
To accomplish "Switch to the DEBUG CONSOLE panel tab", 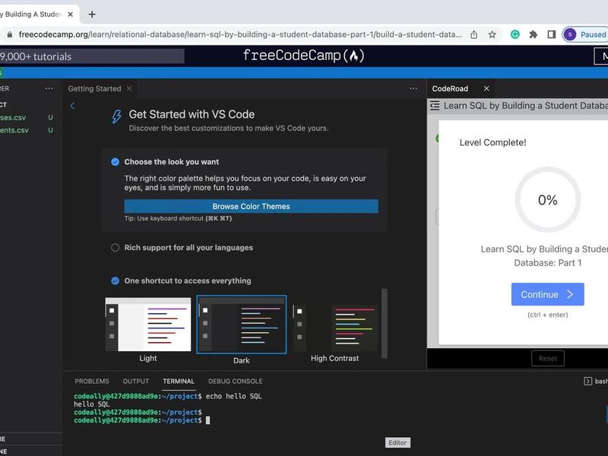I will pyautogui.click(x=236, y=382).
